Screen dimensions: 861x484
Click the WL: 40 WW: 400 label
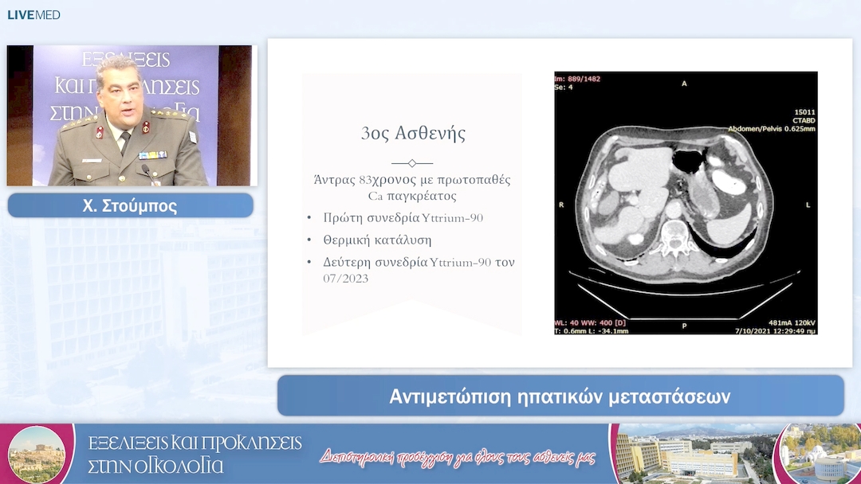(x=590, y=323)
